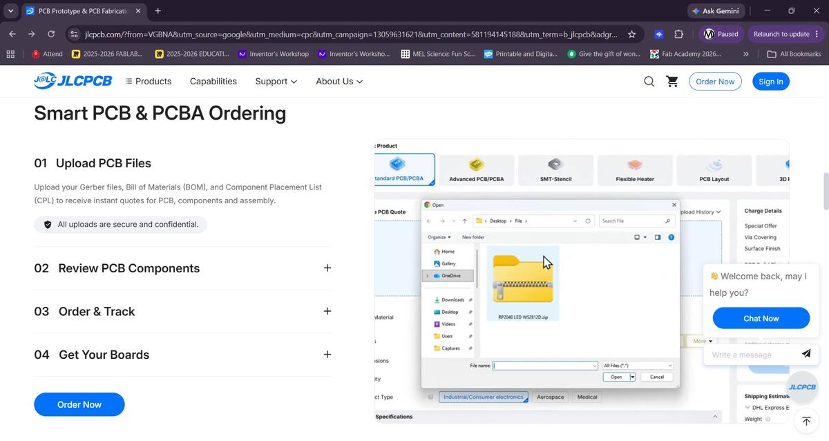Focus the File name field

(x=545, y=366)
